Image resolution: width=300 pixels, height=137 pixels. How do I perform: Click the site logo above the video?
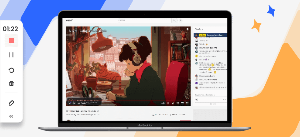click(70, 20)
